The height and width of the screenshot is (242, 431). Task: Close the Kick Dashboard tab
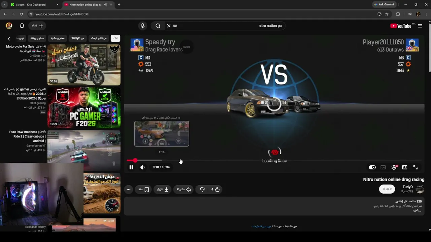(x=57, y=5)
